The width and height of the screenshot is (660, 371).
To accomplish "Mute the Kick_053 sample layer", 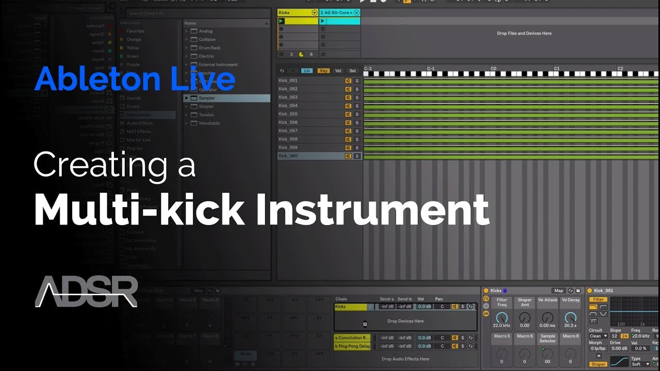I will (349, 97).
